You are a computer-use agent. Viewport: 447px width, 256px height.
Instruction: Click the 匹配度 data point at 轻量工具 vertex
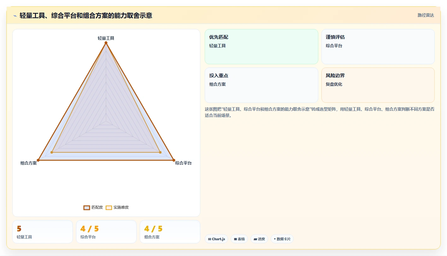coord(106,43)
